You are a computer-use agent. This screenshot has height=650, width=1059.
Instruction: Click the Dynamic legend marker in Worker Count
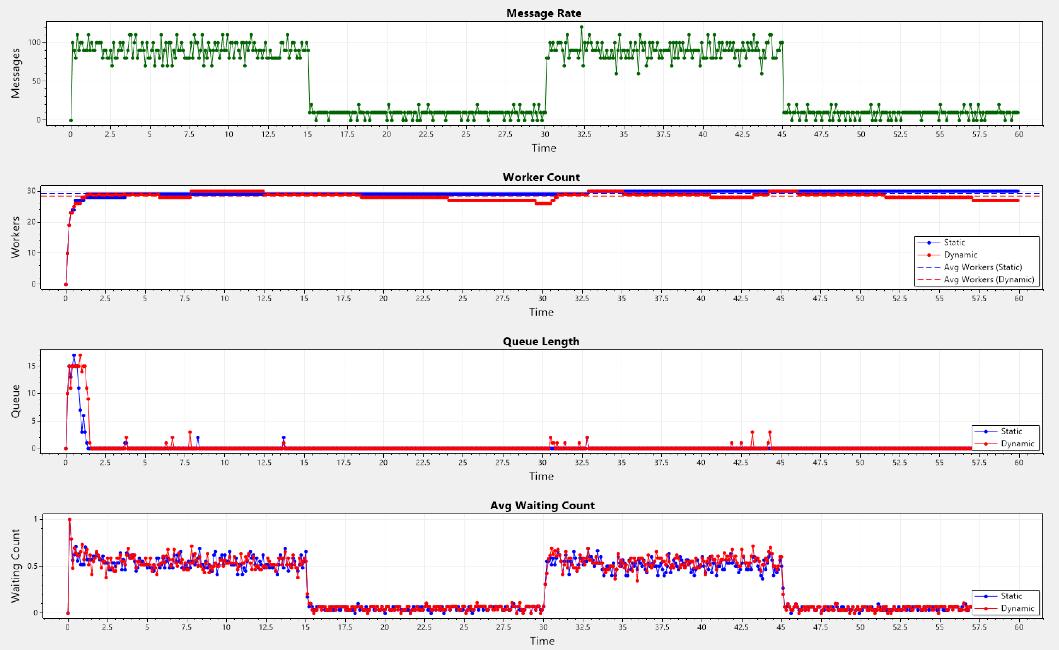pos(929,255)
